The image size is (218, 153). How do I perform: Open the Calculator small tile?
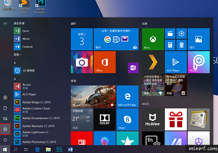(x=170, y=45)
